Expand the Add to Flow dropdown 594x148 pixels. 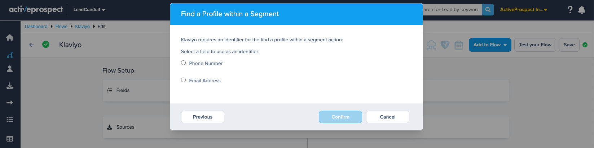pyautogui.click(x=490, y=45)
